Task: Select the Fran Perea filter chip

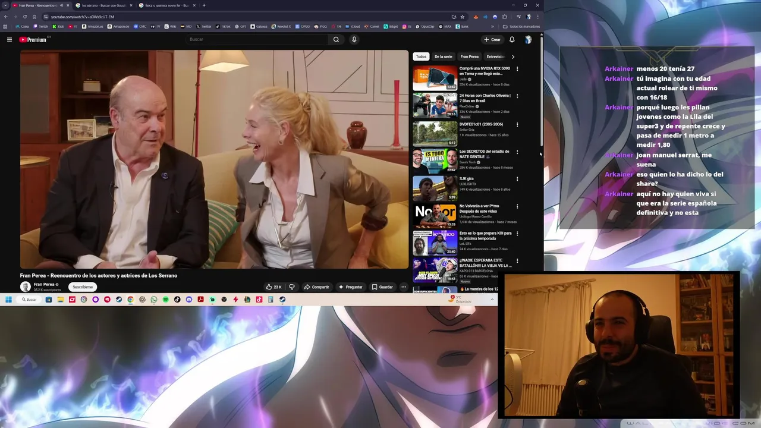Action: tap(469, 56)
